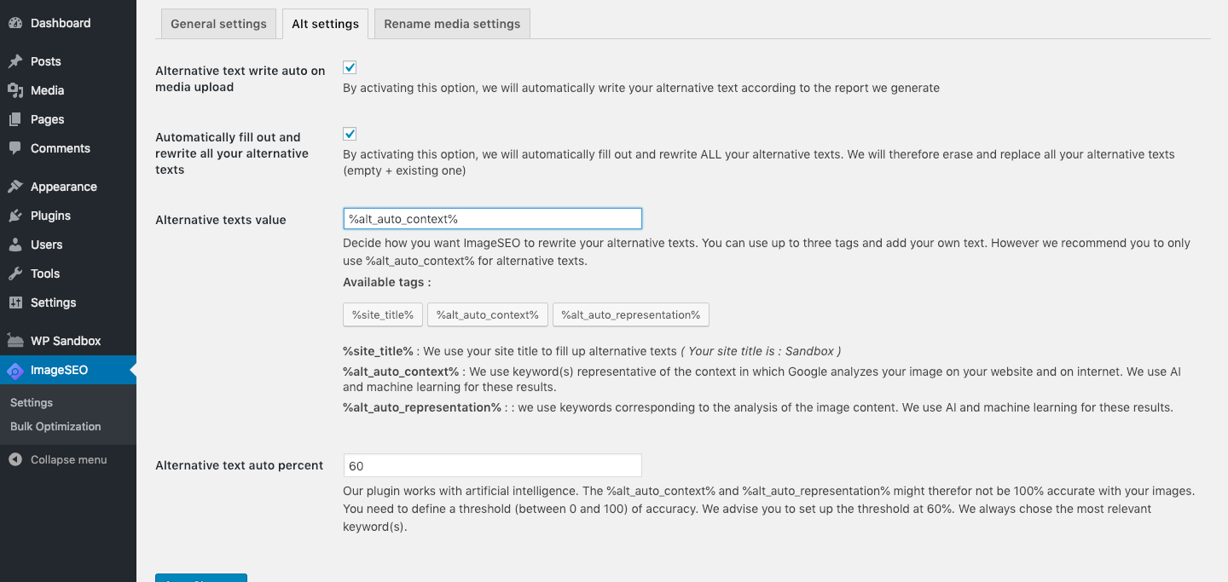Switch to the General settings tab
Viewport: 1228px width, 582px height.
(218, 24)
